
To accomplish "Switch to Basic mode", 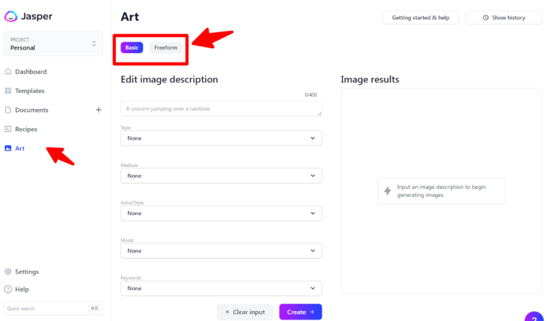I will (132, 48).
